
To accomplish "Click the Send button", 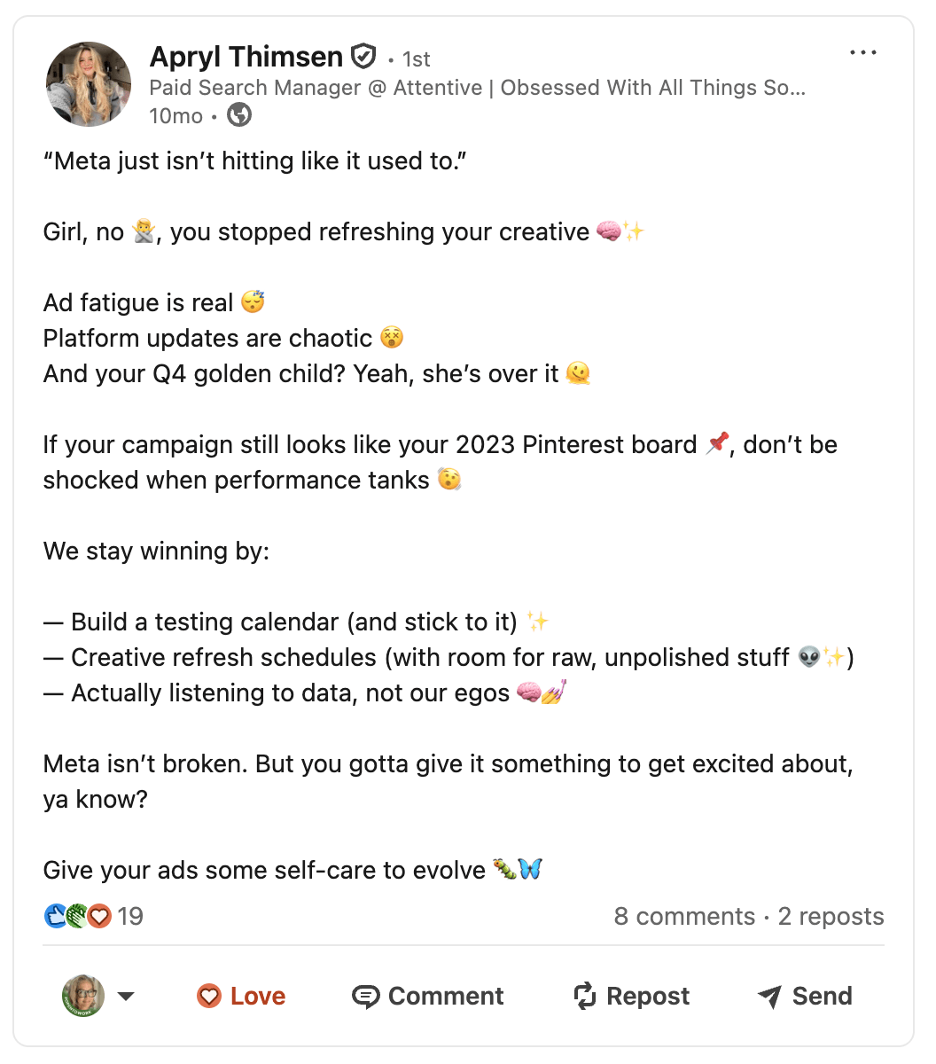I will [805, 997].
